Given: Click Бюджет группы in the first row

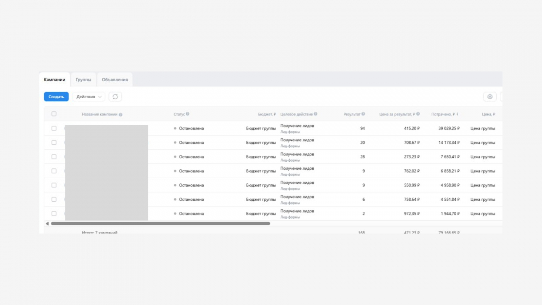Looking at the screenshot, I should pyautogui.click(x=261, y=128).
